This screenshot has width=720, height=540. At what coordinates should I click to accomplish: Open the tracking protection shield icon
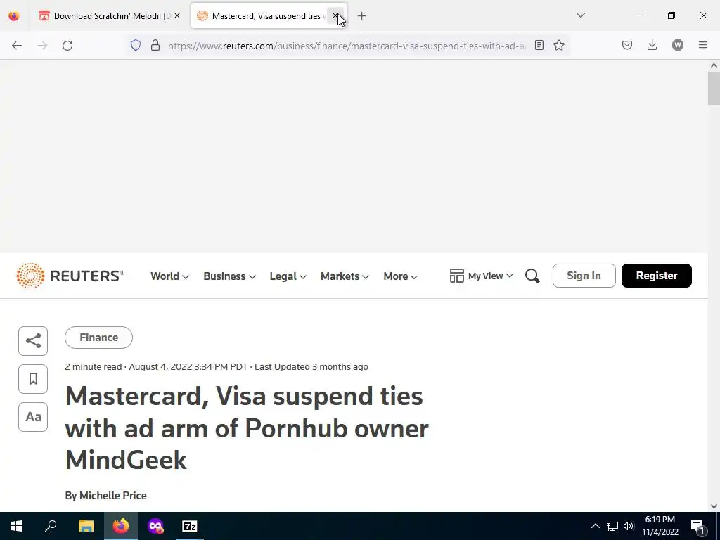click(x=136, y=45)
